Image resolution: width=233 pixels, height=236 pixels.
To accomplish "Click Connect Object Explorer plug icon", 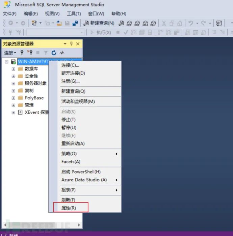I will click(x=22, y=53).
